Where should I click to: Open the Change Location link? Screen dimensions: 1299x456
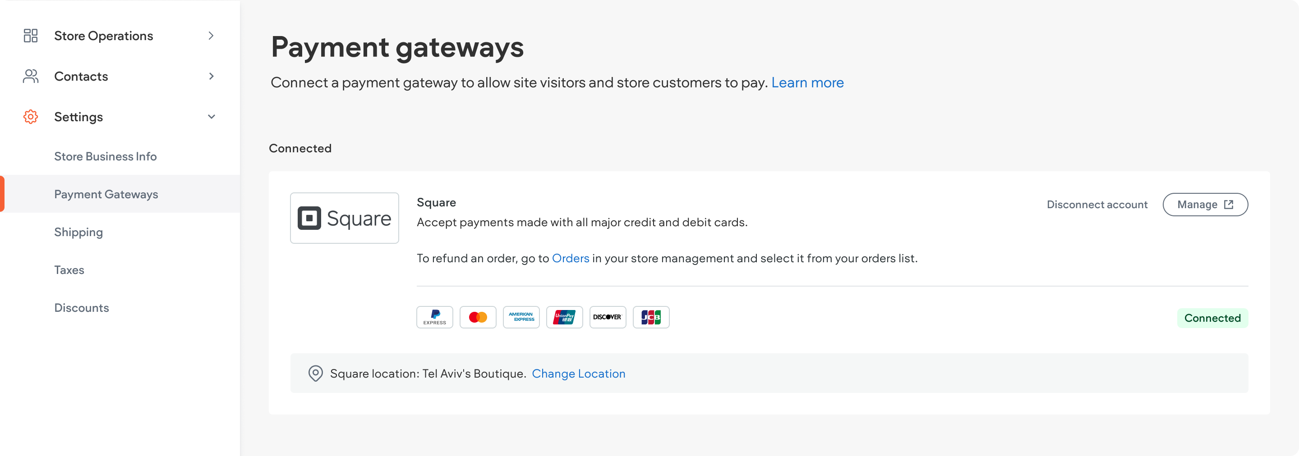(x=578, y=374)
